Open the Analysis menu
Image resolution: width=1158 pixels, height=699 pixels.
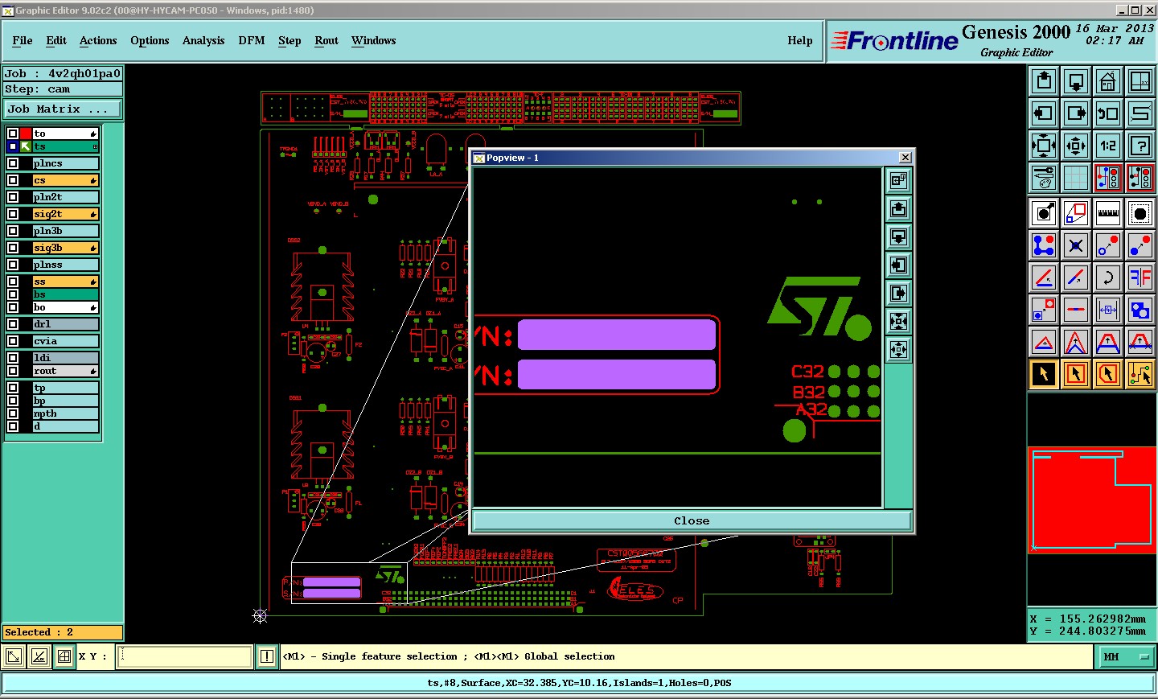tap(203, 41)
